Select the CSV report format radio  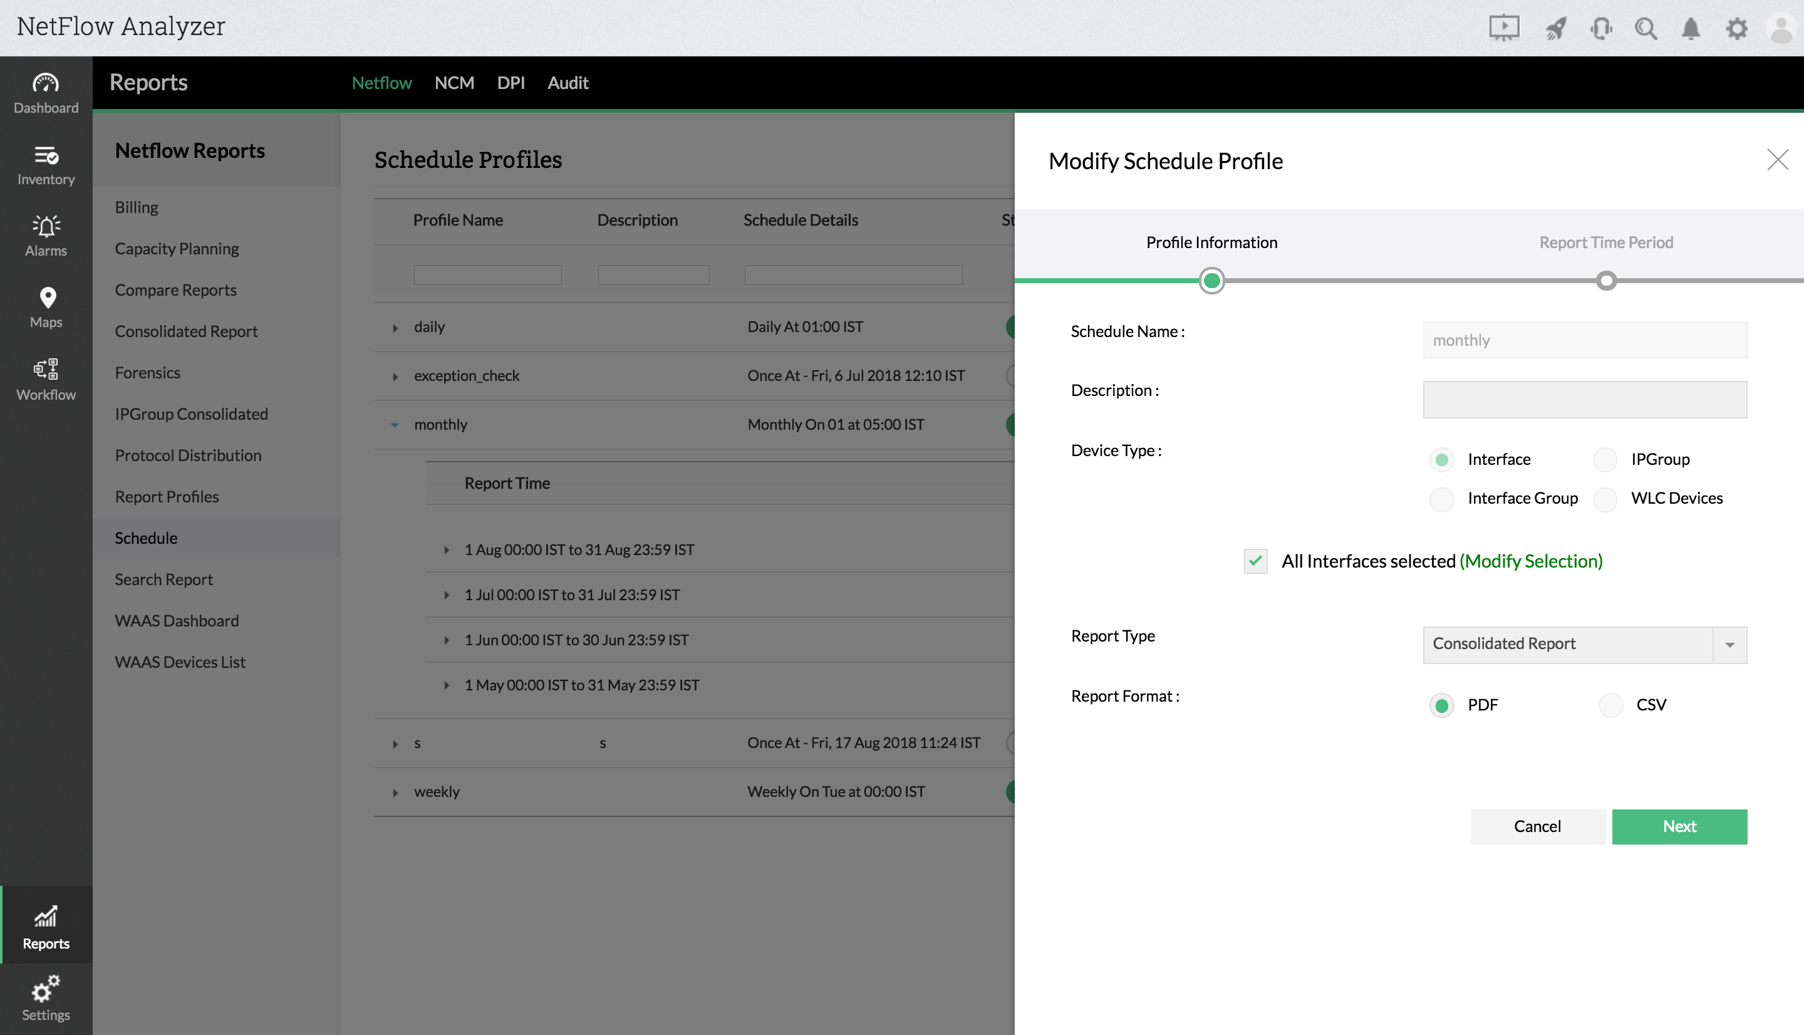point(1610,705)
